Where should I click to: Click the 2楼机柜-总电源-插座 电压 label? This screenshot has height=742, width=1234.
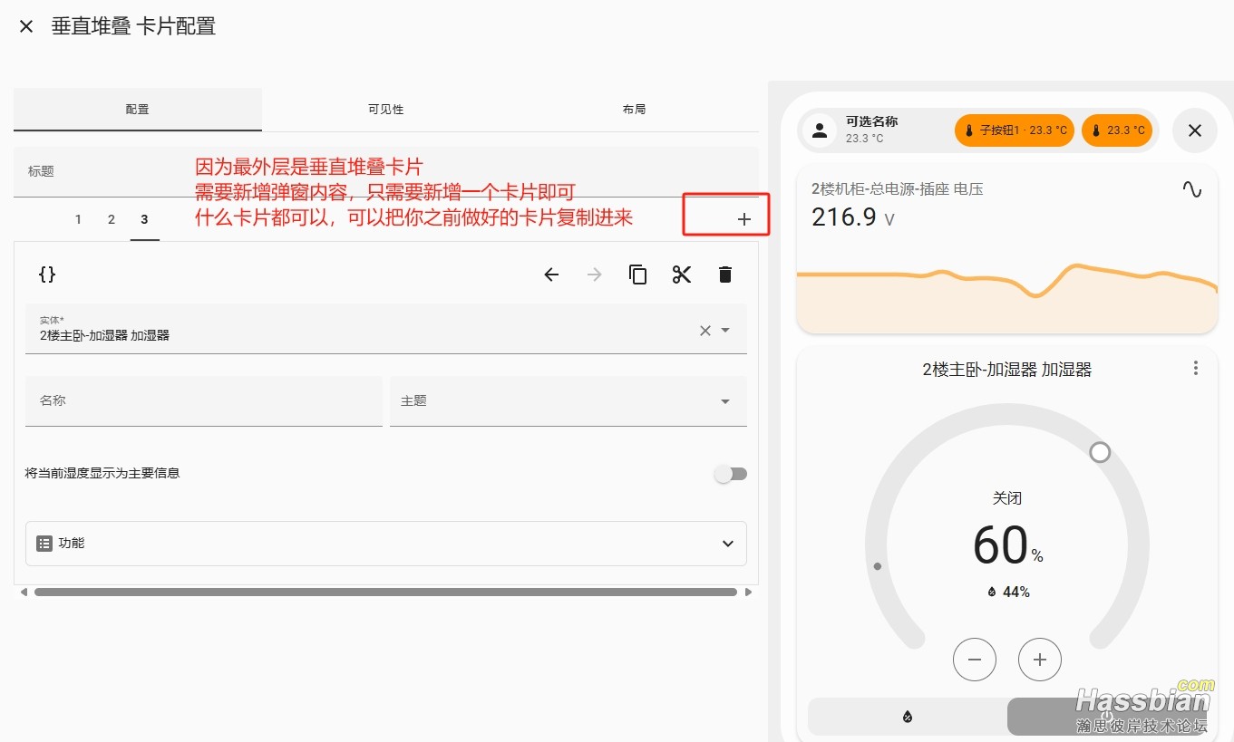click(897, 189)
